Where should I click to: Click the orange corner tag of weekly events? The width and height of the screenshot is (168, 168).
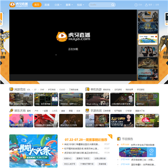110,136
